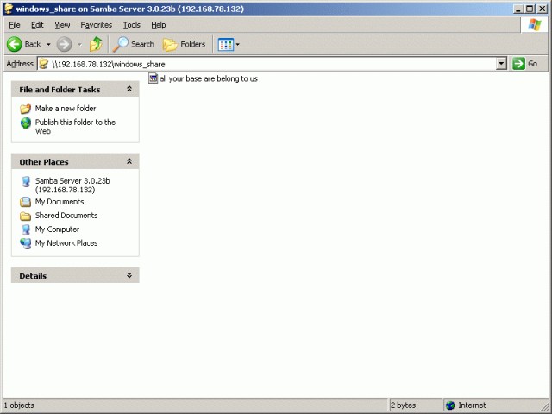Click the '1 objects' status text
Image resolution: width=552 pixels, height=414 pixels.
tap(19, 405)
